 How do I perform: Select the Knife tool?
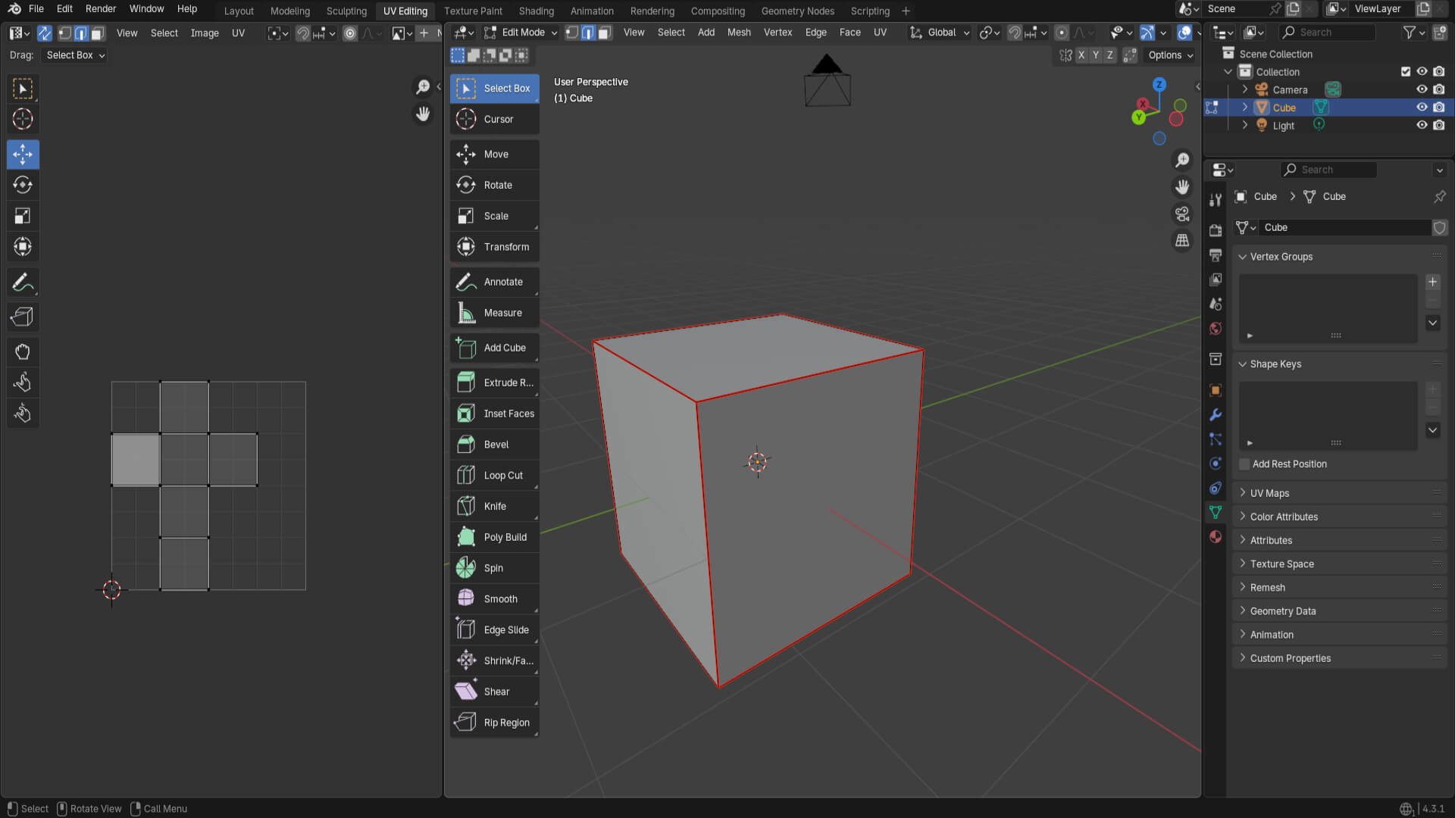pyautogui.click(x=494, y=506)
